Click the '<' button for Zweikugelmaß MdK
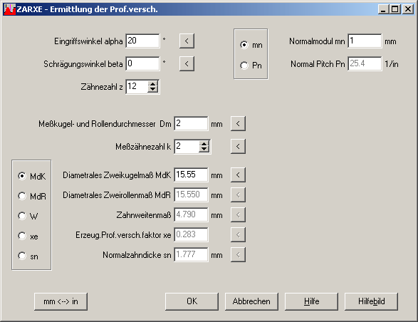The height and width of the screenshot is (322, 418). [x=238, y=175]
